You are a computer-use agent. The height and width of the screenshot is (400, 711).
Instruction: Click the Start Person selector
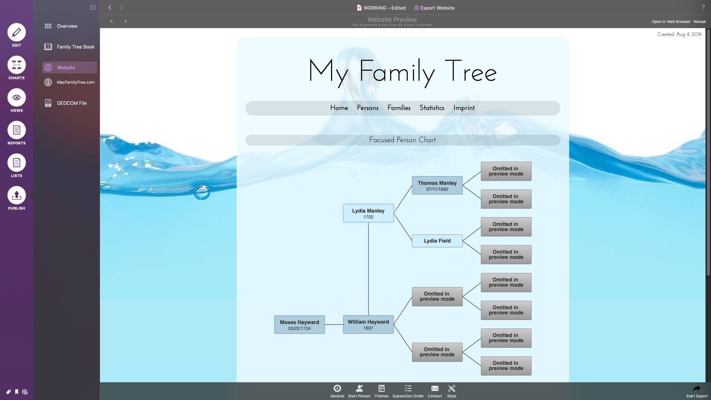[360, 391]
